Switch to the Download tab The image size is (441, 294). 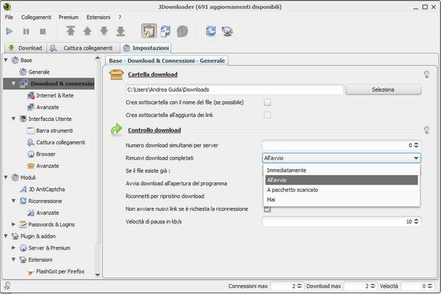tap(25, 48)
